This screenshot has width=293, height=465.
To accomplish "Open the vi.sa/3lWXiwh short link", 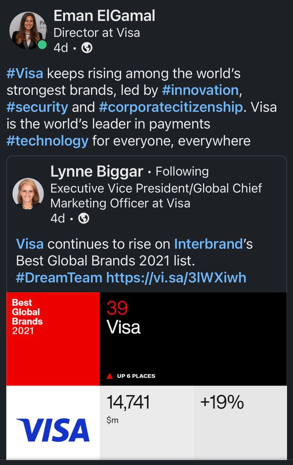I will click(x=176, y=278).
